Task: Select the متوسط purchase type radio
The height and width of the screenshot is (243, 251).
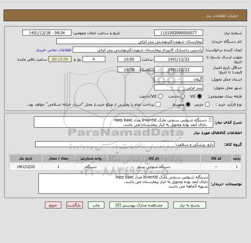Action: click(188, 104)
